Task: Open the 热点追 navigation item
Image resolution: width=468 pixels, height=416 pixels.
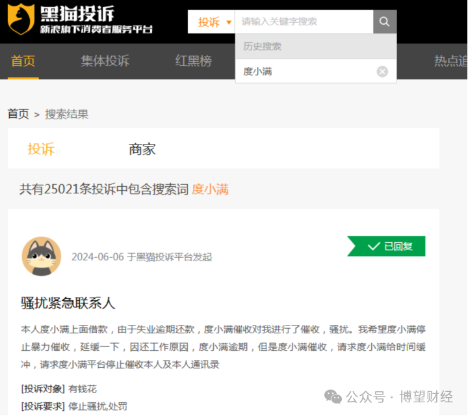Action: [450, 61]
